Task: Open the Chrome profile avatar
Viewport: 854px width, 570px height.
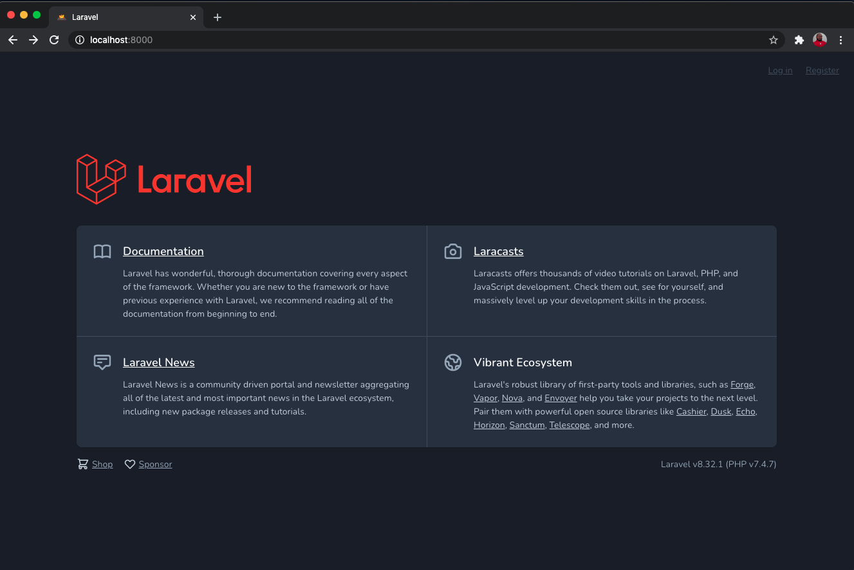Action: click(820, 40)
